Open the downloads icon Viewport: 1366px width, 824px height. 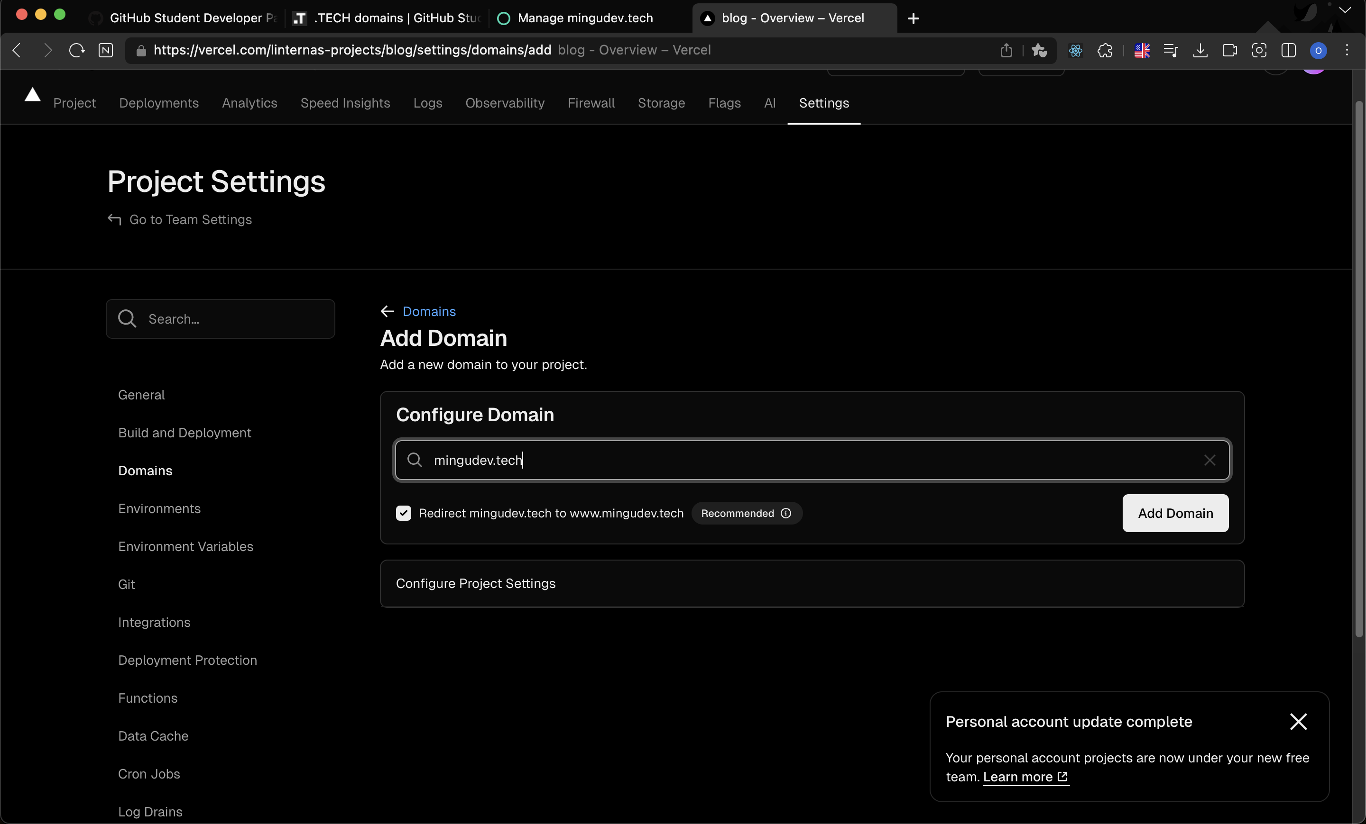(x=1200, y=50)
